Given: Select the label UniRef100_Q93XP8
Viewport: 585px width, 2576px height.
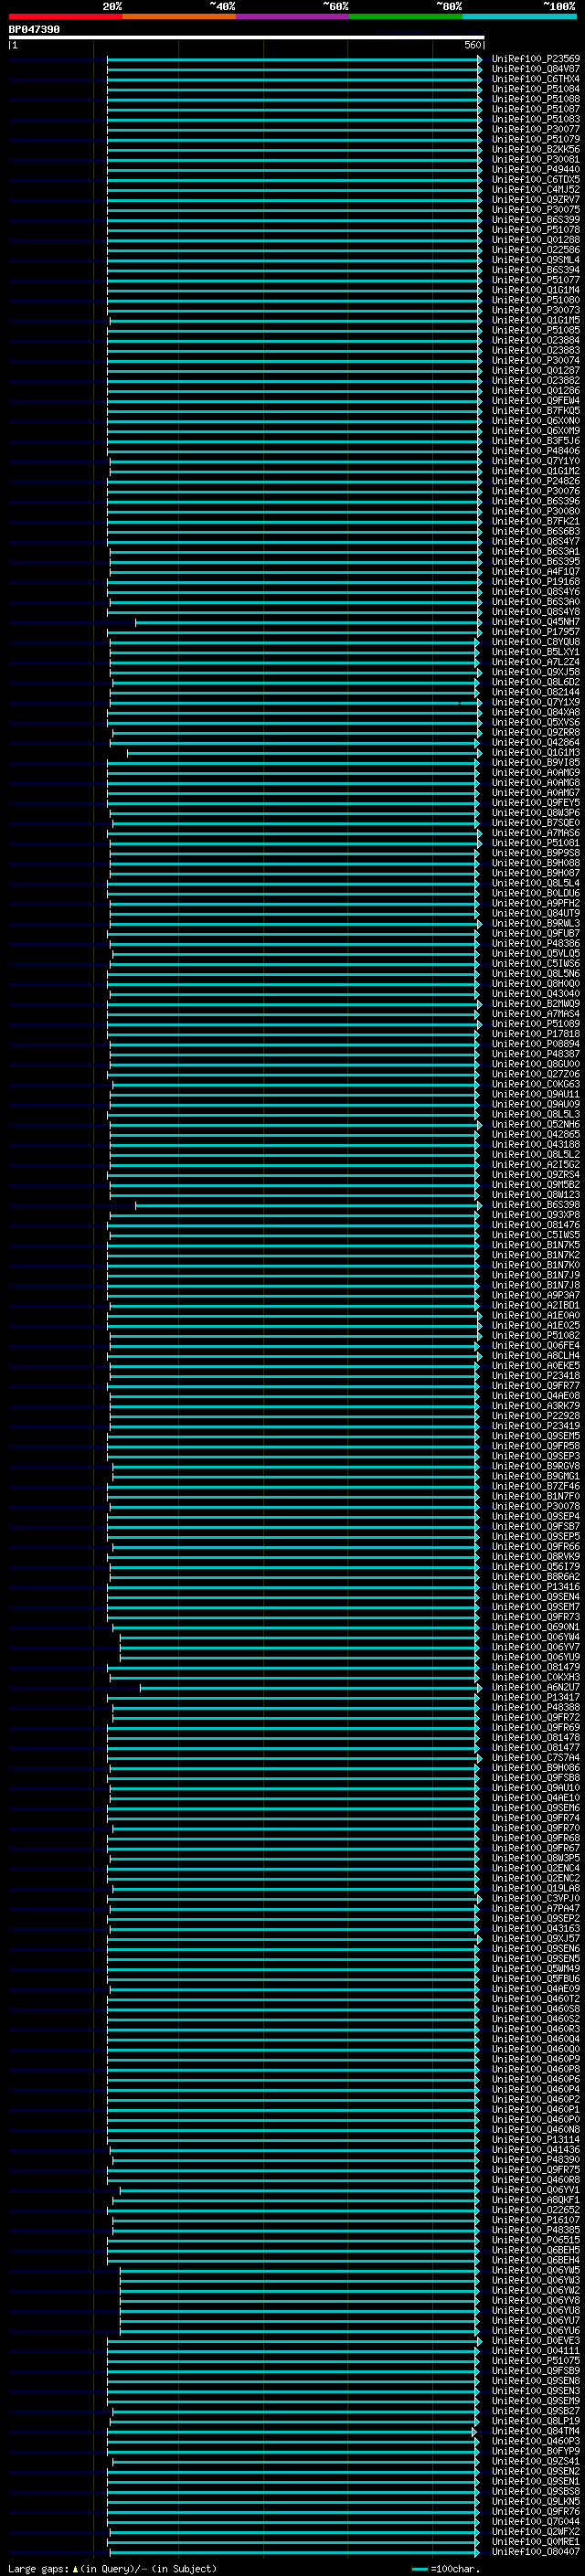Looking at the screenshot, I should pos(536,1215).
